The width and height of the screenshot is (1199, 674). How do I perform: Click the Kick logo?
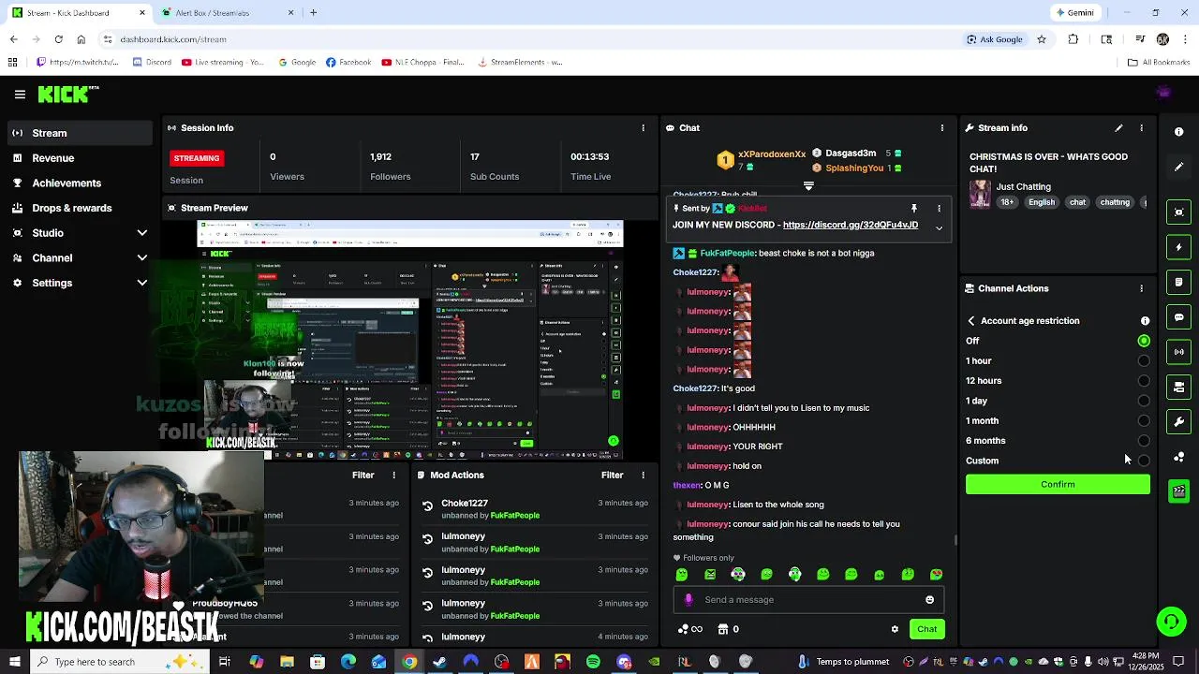point(67,94)
